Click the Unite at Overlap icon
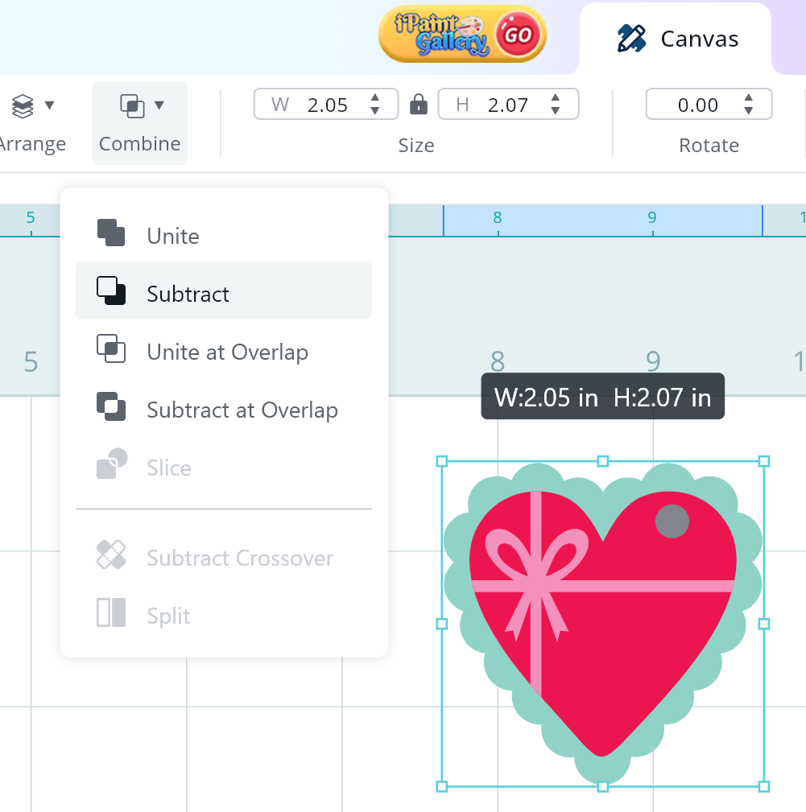This screenshot has height=812, width=806. point(111,349)
